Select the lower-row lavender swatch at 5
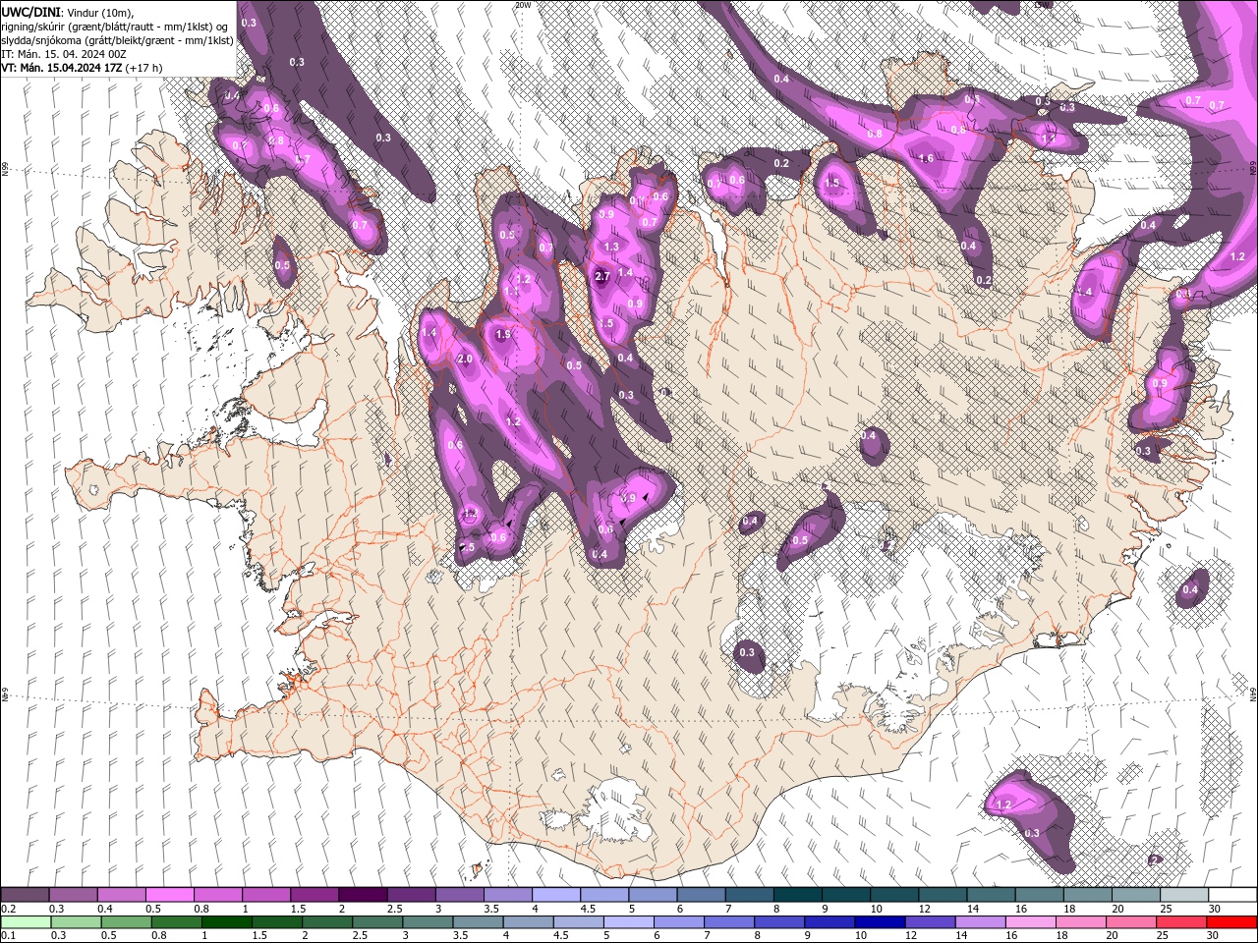This screenshot has height=943, width=1258. pos(629,921)
